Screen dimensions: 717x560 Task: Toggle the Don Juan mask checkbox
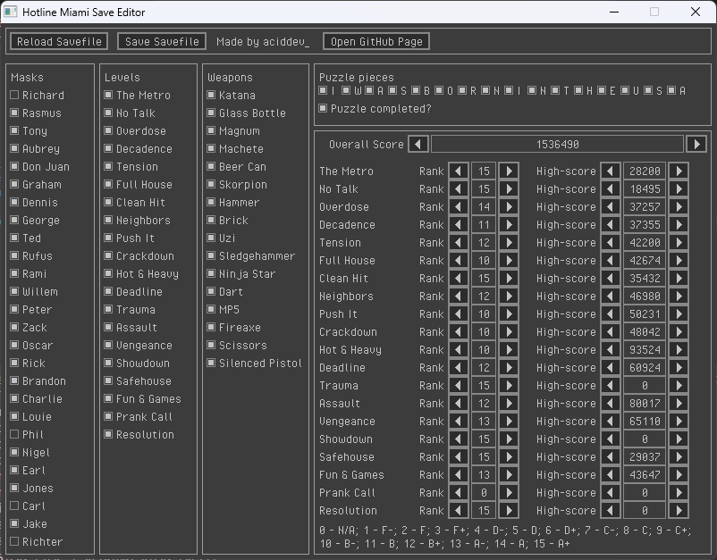(14, 166)
